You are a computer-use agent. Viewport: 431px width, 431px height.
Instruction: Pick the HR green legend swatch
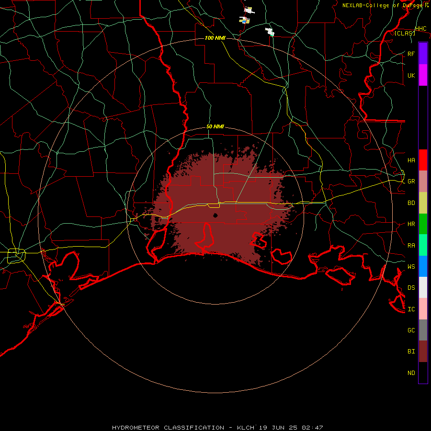[423, 224]
